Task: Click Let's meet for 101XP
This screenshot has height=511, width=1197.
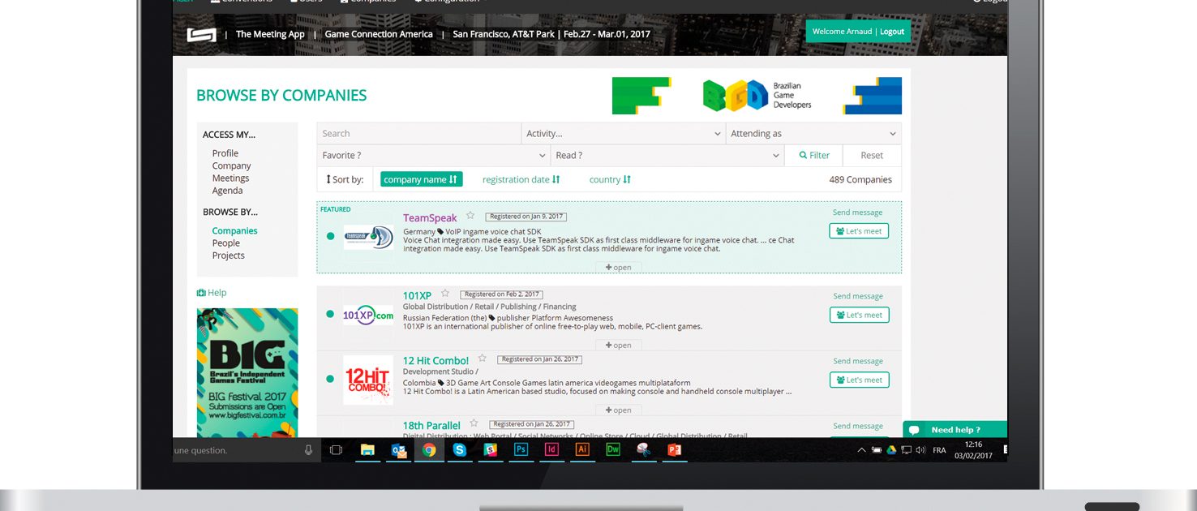Action: pyautogui.click(x=859, y=315)
